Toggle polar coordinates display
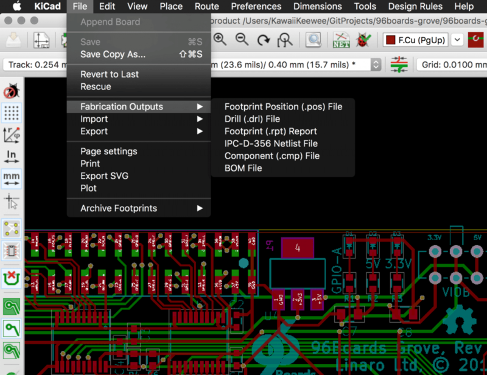The height and width of the screenshot is (375, 487). pyautogui.click(x=11, y=135)
